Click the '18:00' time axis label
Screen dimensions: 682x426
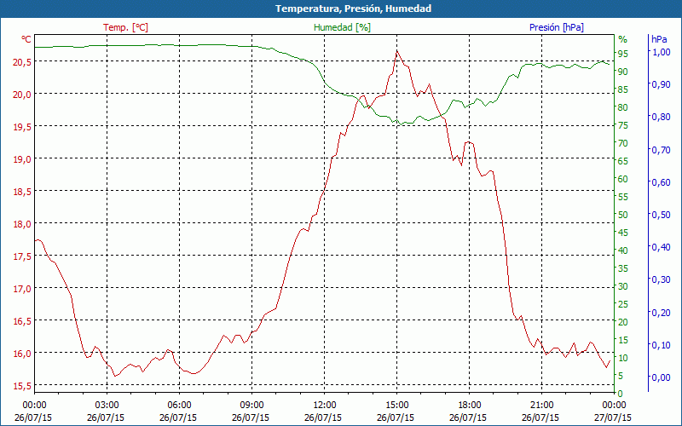470,406
